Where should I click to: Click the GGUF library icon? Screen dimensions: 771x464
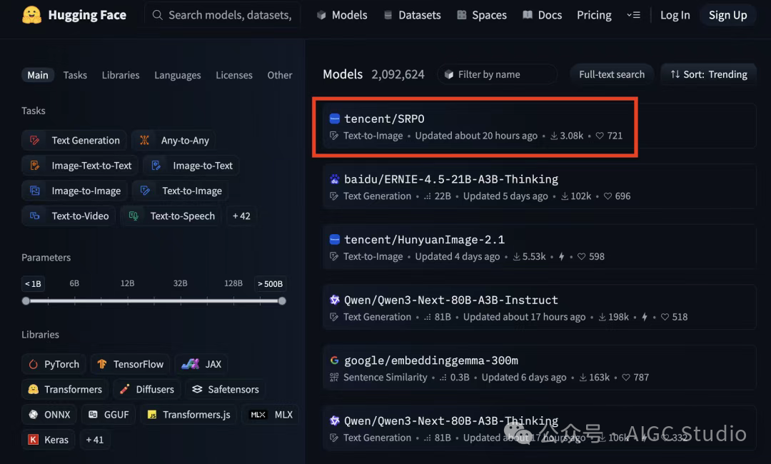click(93, 414)
